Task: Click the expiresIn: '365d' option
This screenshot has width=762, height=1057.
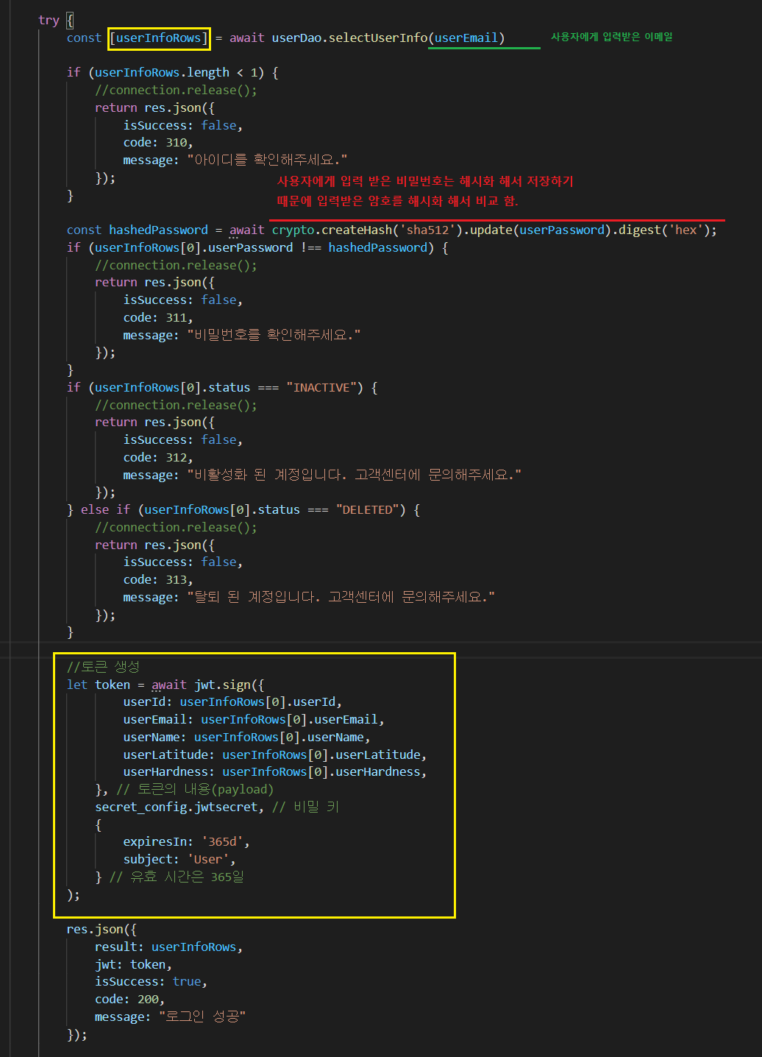Action: coord(187,842)
